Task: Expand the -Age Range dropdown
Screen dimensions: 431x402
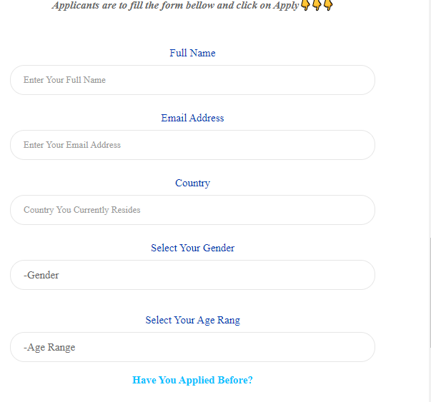Action: [x=192, y=347]
